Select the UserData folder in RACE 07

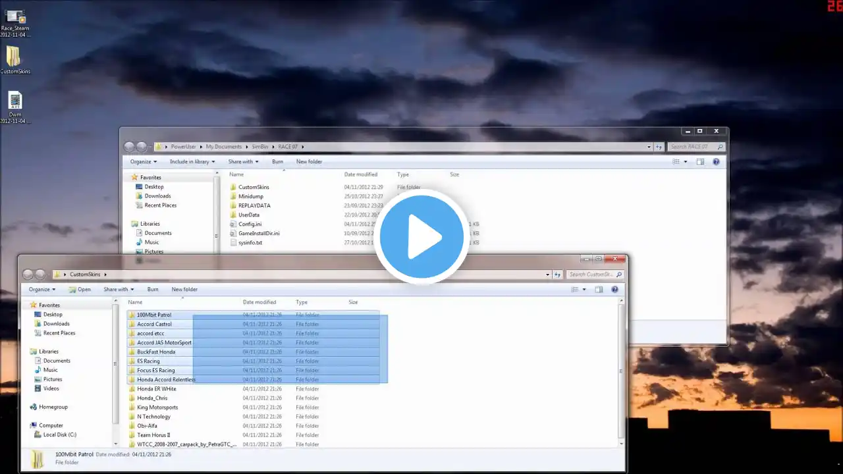[x=244, y=215]
